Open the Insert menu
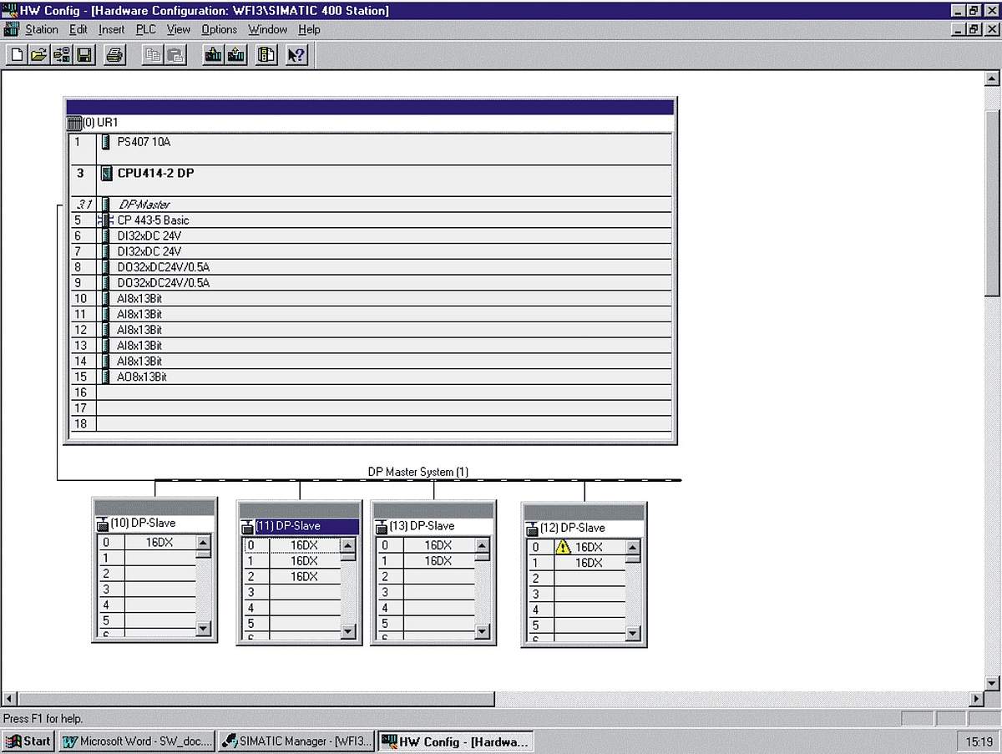The height and width of the screenshot is (754, 1002). pyautogui.click(x=112, y=29)
